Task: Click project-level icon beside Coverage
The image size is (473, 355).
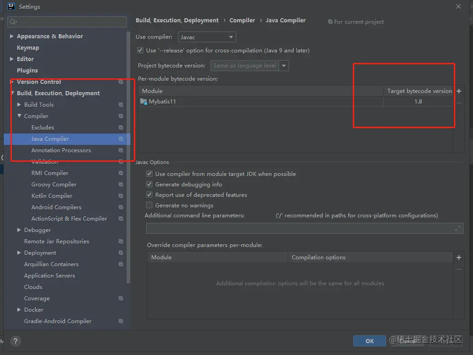Action: pyautogui.click(x=121, y=298)
